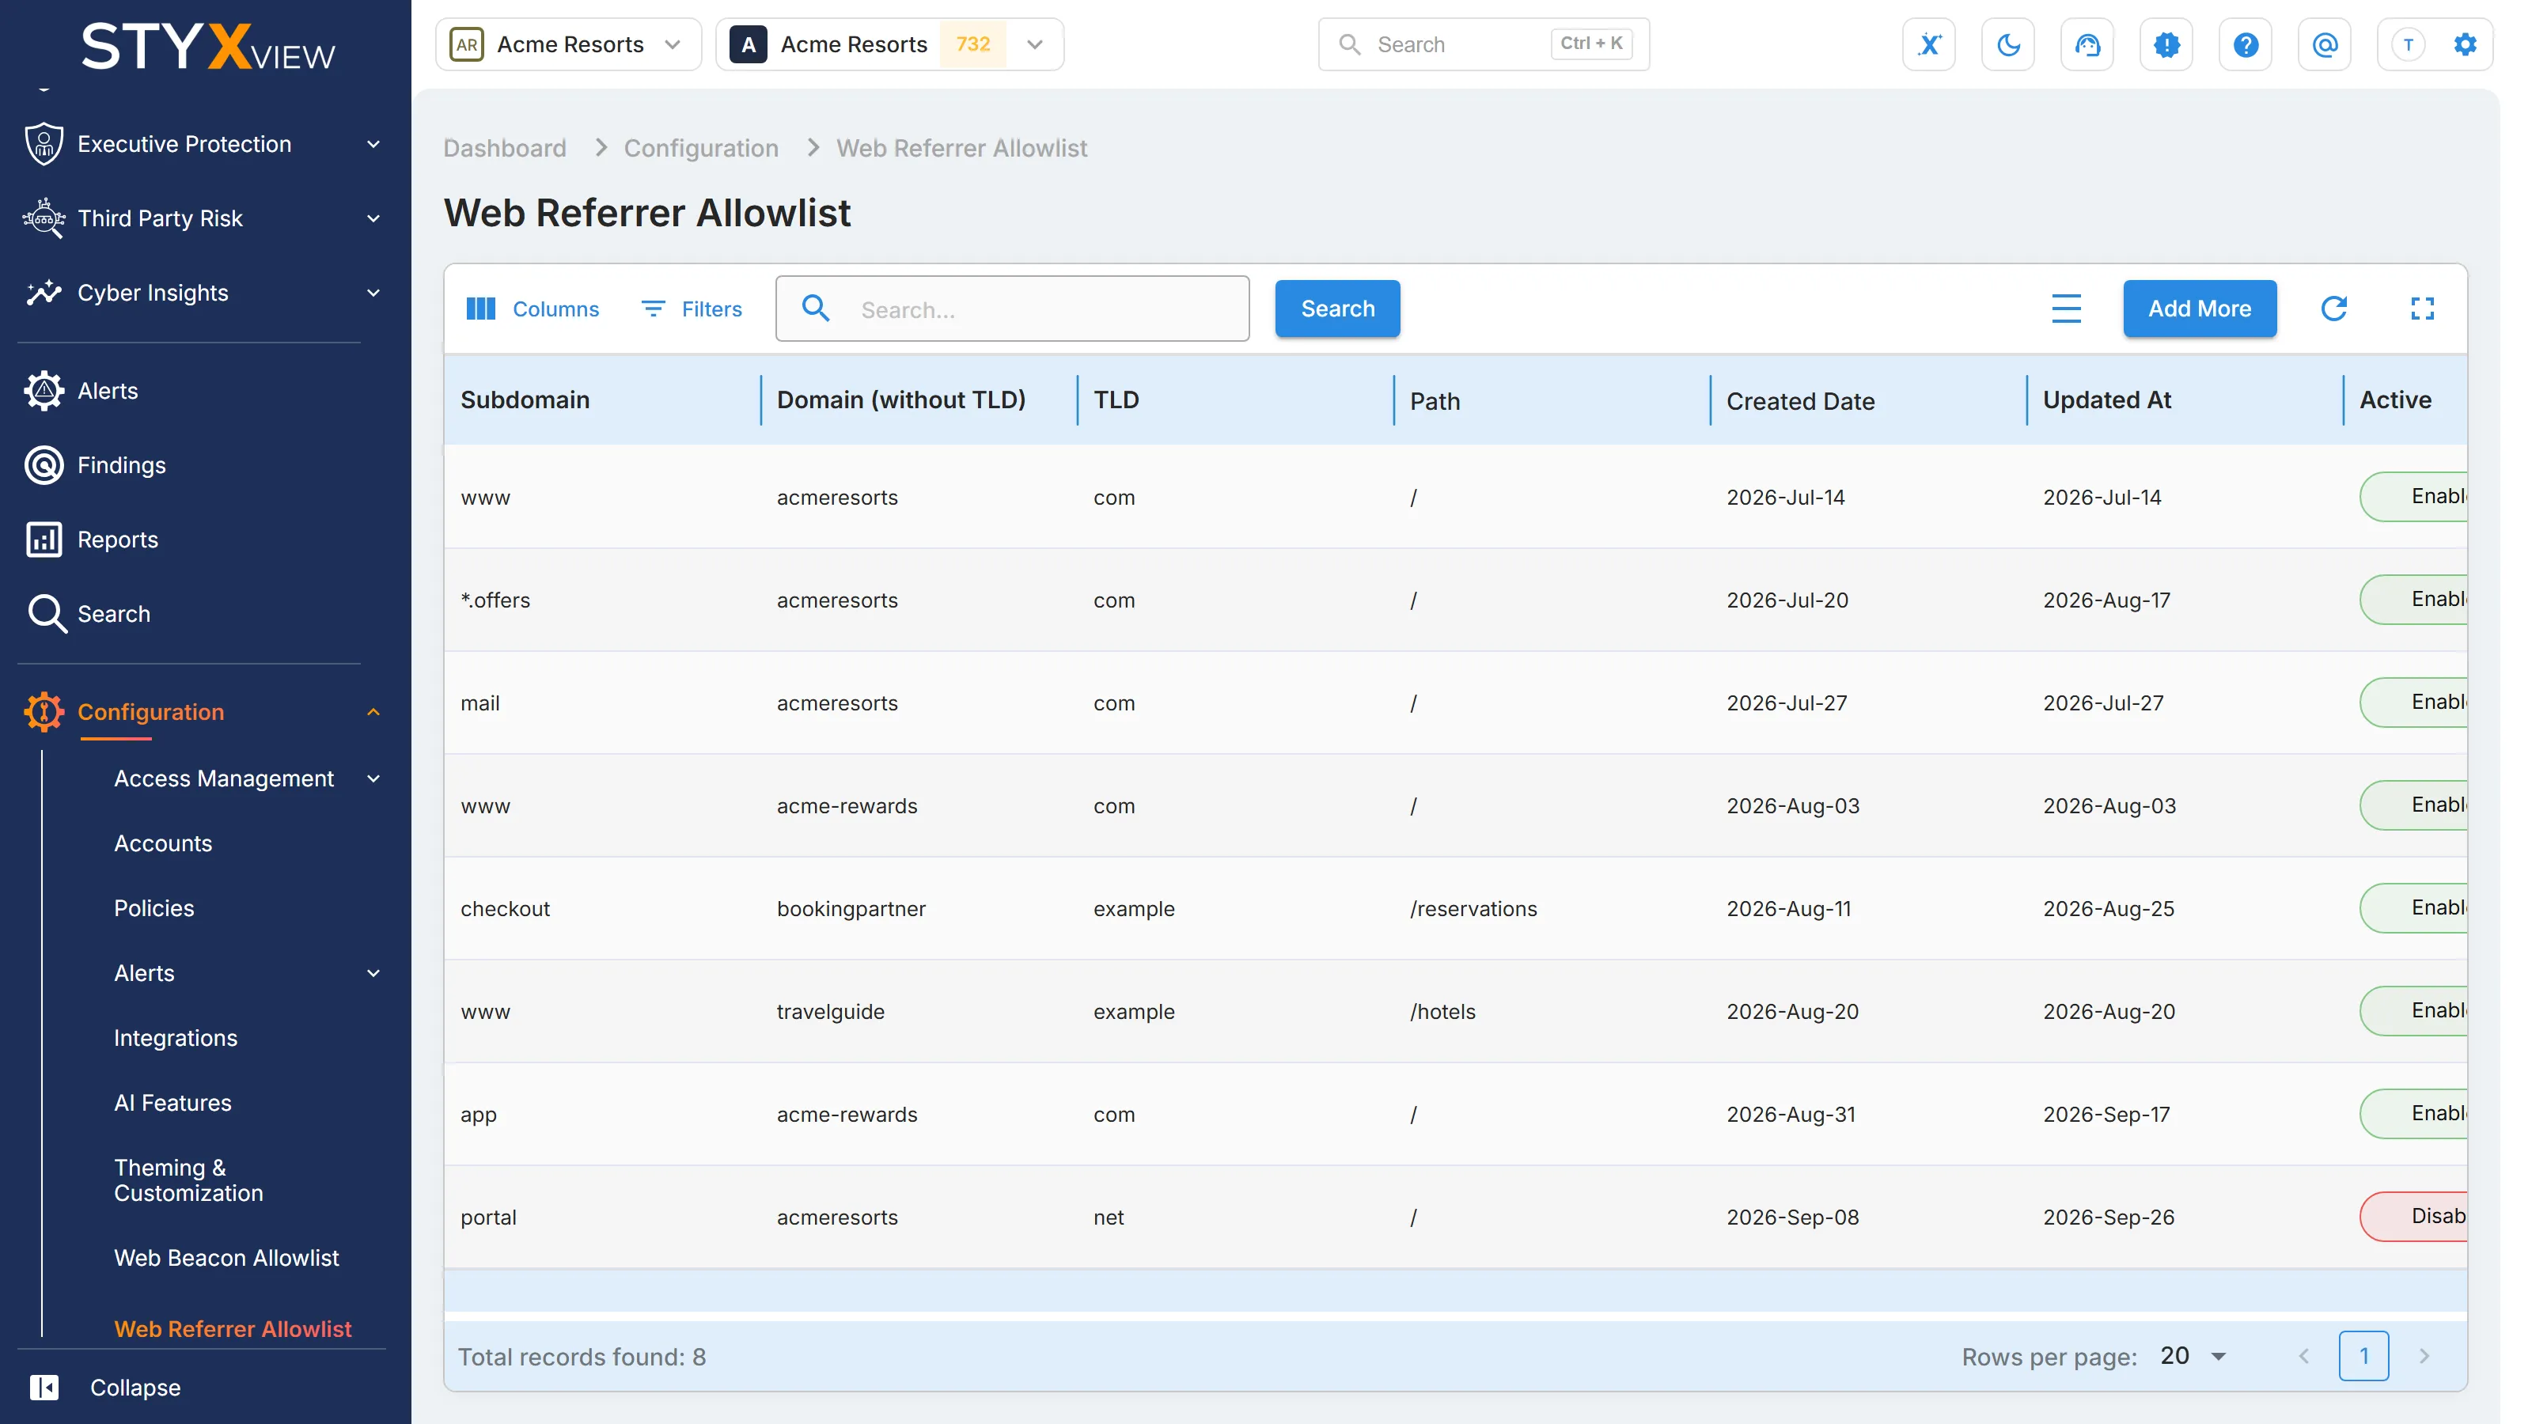Focus the table Search... input field
This screenshot has width=2532, height=1424.
pyautogui.click(x=1013, y=309)
